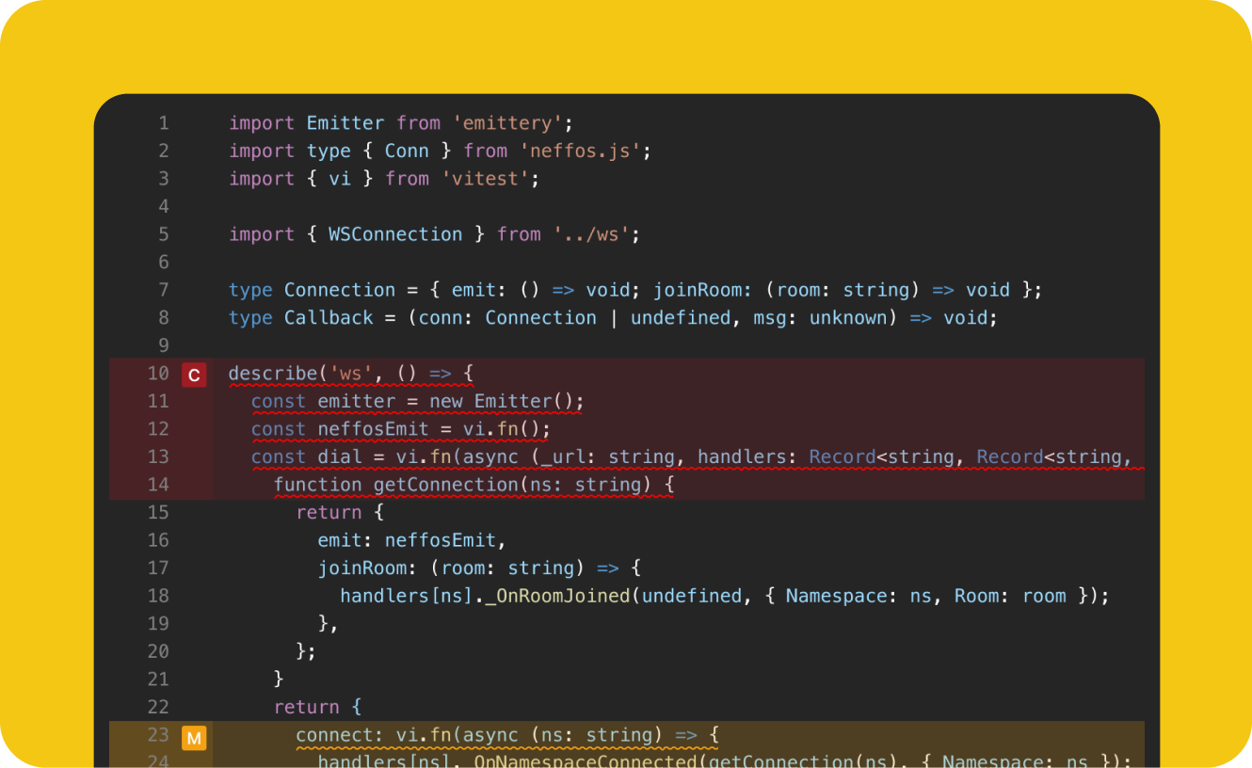Click the orange "M" marker badge beside line 23
Image resolution: width=1252 pixels, height=768 pixels.
[194, 738]
